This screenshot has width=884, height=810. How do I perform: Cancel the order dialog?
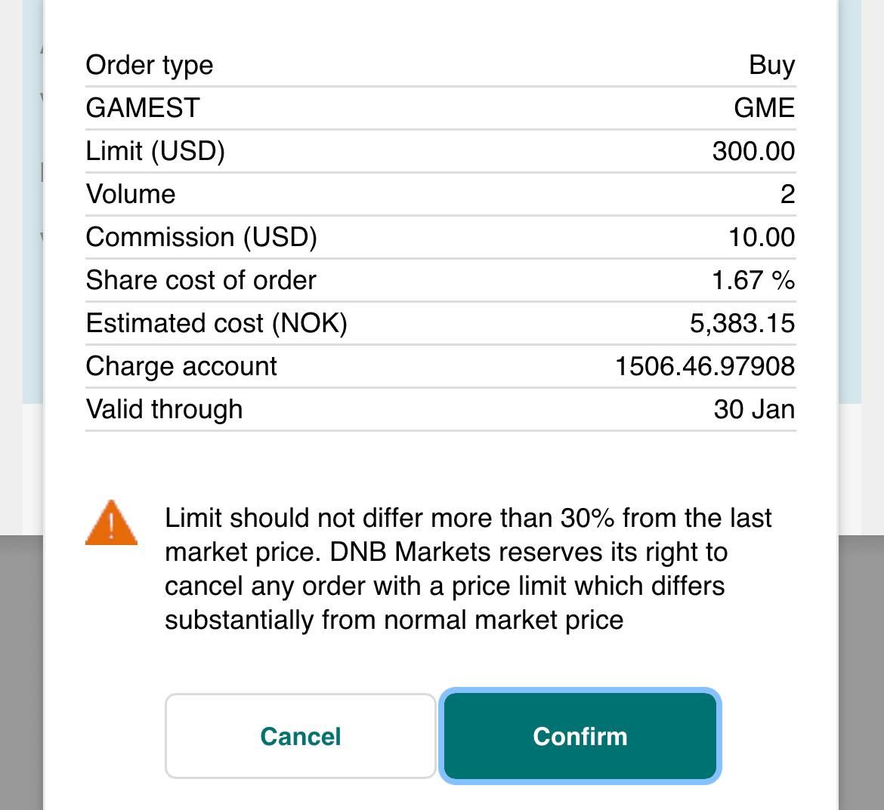point(301,736)
